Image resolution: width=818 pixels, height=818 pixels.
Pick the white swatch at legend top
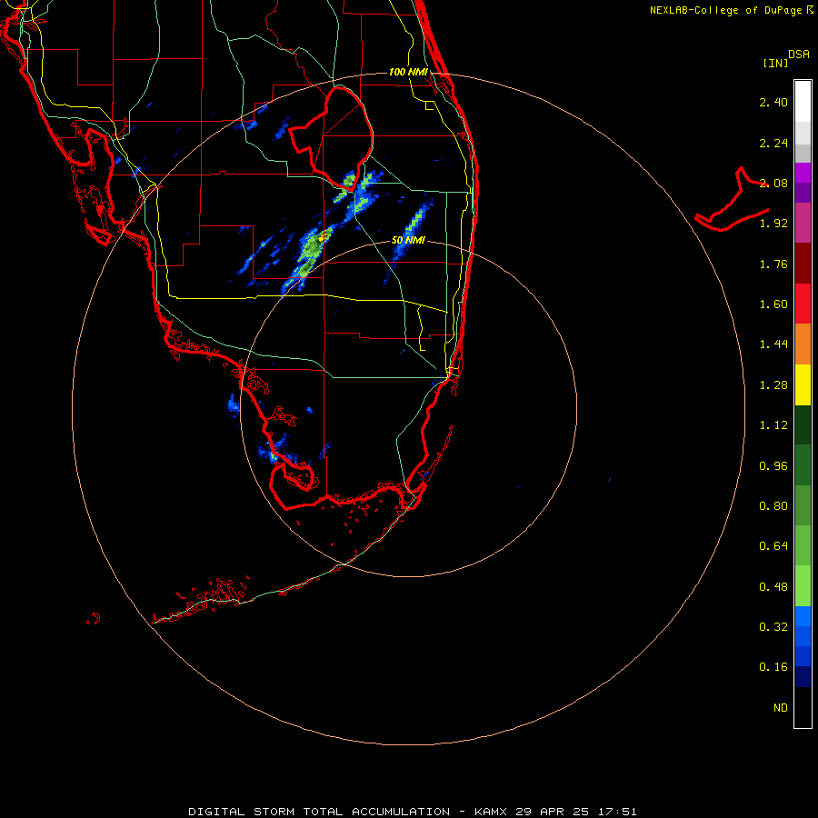[x=803, y=102]
